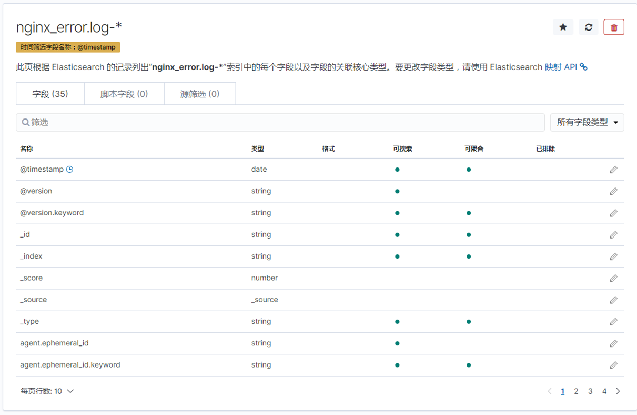Screen dimensions: 637x415
Task: Go to previous page arrow
Action: coord(550,391)
